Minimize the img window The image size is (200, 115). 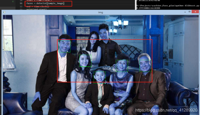[185, 12]
